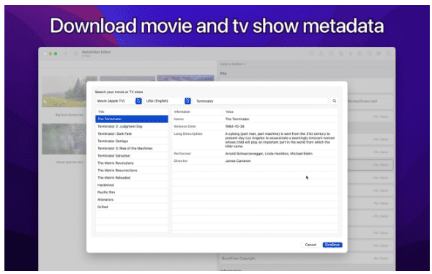Viewport: 432px width, 274px height.
Task: Select Pacific Rim in results list
Action: point(132,192)
